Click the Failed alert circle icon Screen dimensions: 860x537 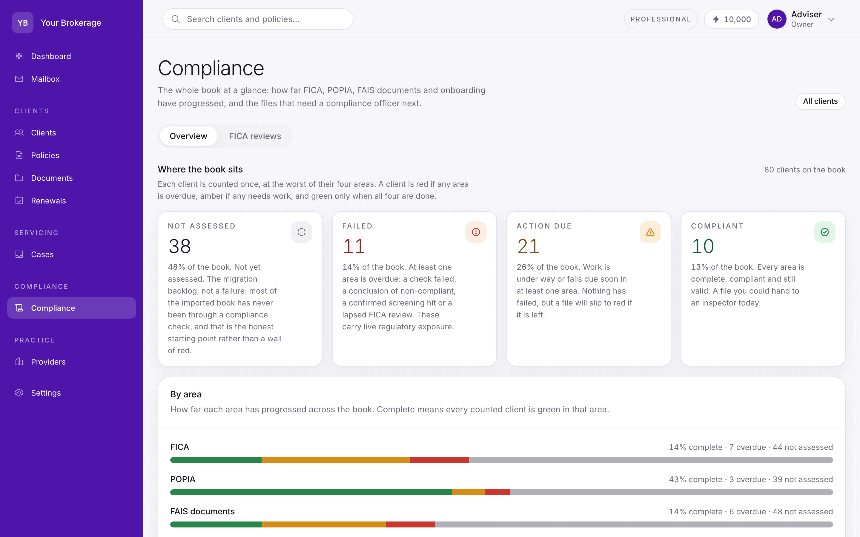[x=476, y=232]
